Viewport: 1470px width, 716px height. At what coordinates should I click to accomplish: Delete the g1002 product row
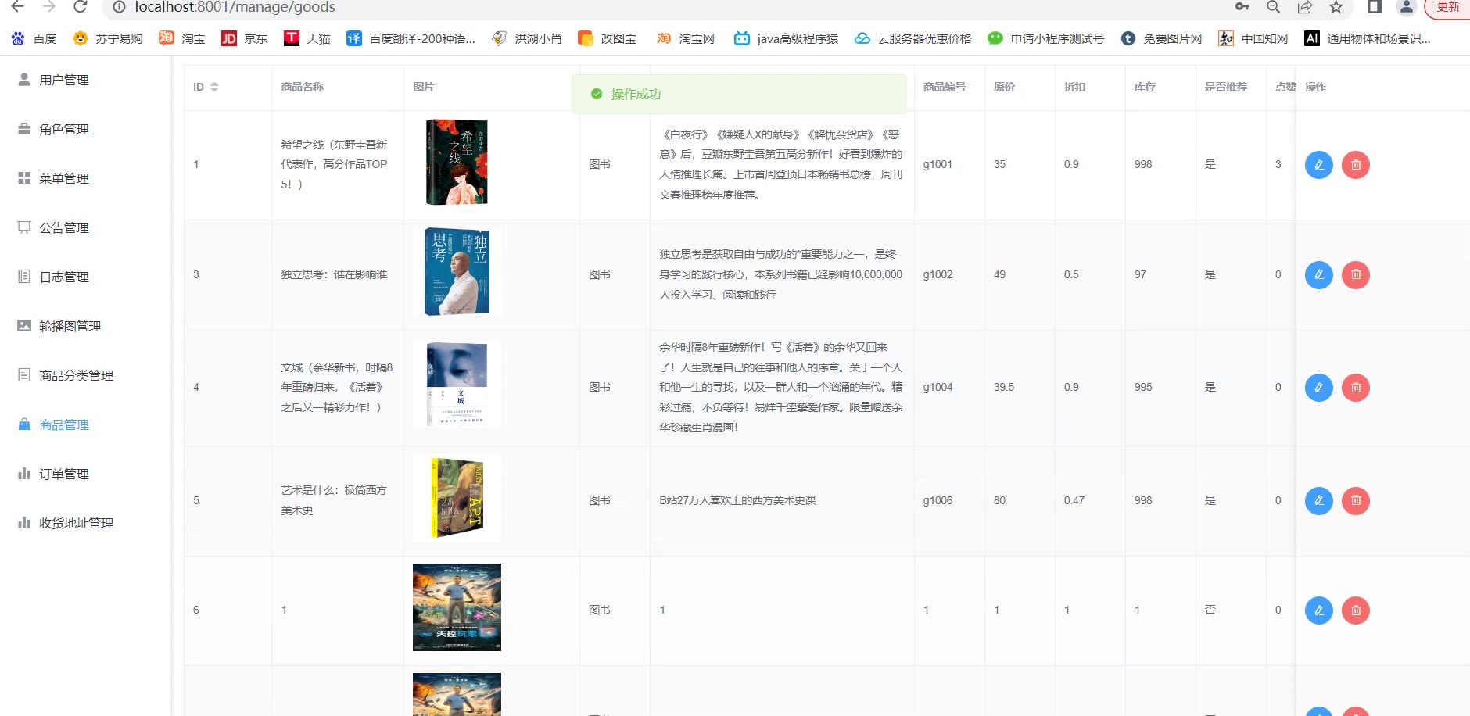[x=1356, y=274]
